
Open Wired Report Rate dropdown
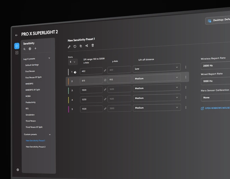click(x=215, y=81)
